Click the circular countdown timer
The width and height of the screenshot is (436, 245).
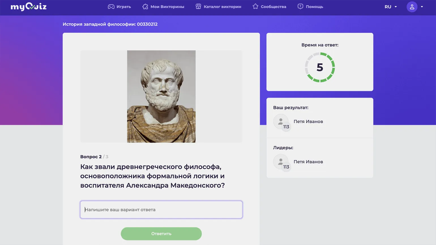point(320,67)
